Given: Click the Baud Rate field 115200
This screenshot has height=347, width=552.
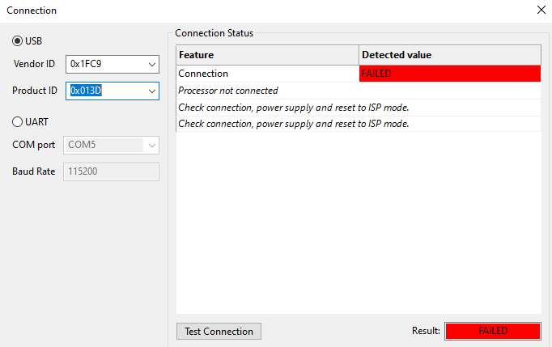Looking at the screenshot, I should coord(111,172).
